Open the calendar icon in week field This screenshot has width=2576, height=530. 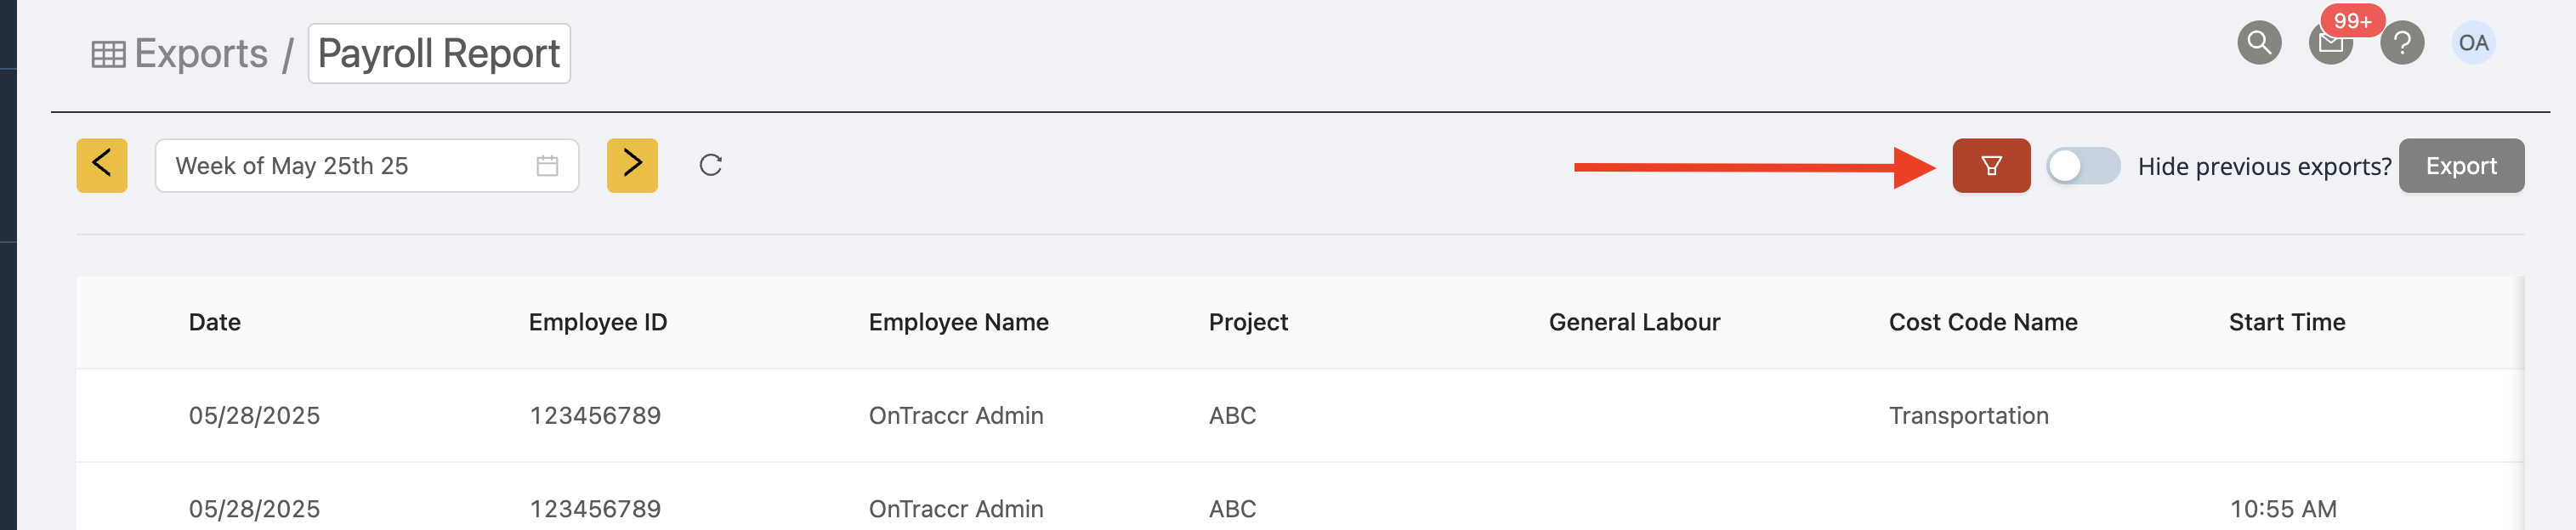(547, 166)
